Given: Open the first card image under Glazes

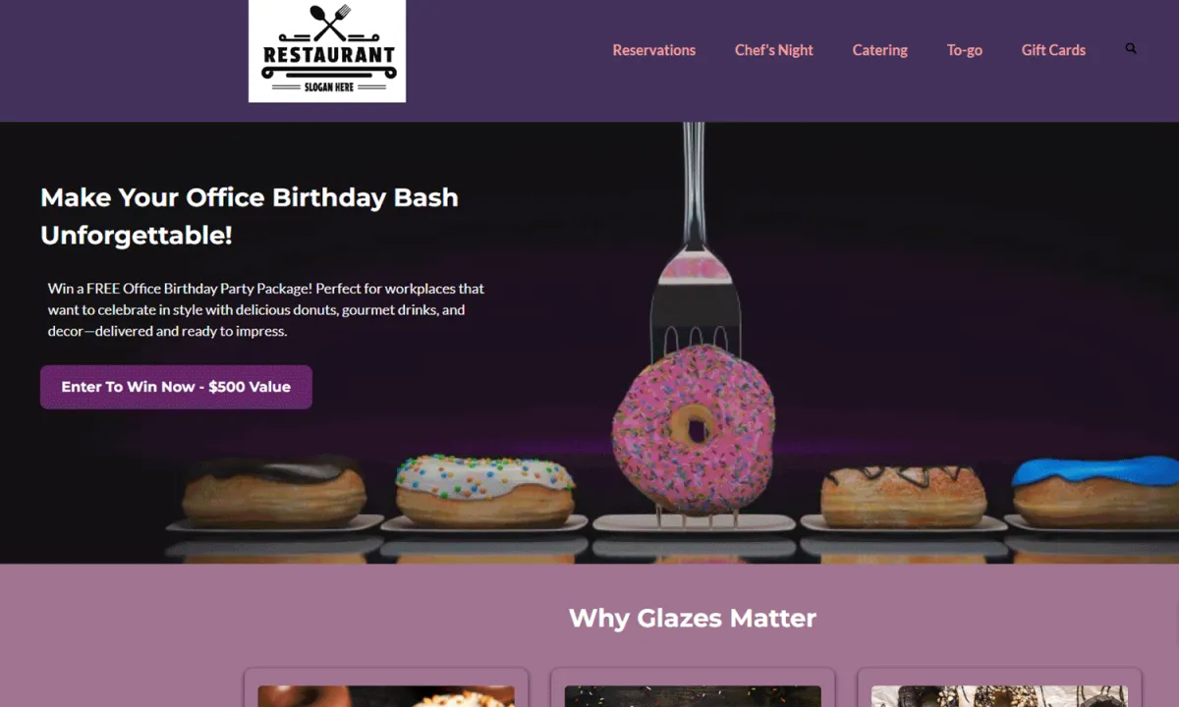Looking at the screenshot, I should click(386, 695).
